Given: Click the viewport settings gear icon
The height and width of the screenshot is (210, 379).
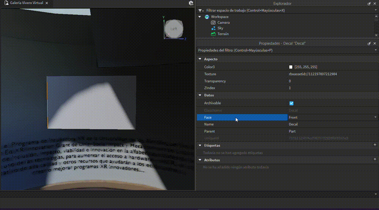Looking at the screenshot, I should tap(191, 3).
